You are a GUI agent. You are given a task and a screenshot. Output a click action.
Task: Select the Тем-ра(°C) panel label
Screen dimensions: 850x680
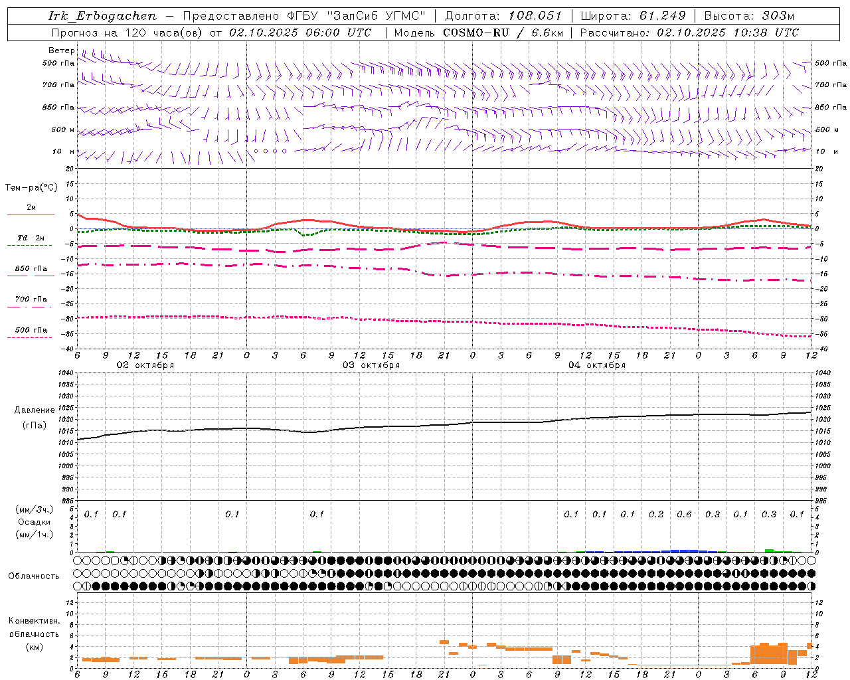point(31,187)
